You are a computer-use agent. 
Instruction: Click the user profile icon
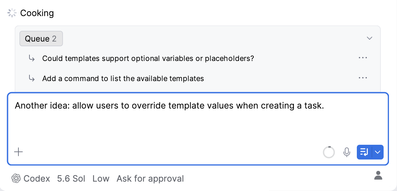click(378, 175)
